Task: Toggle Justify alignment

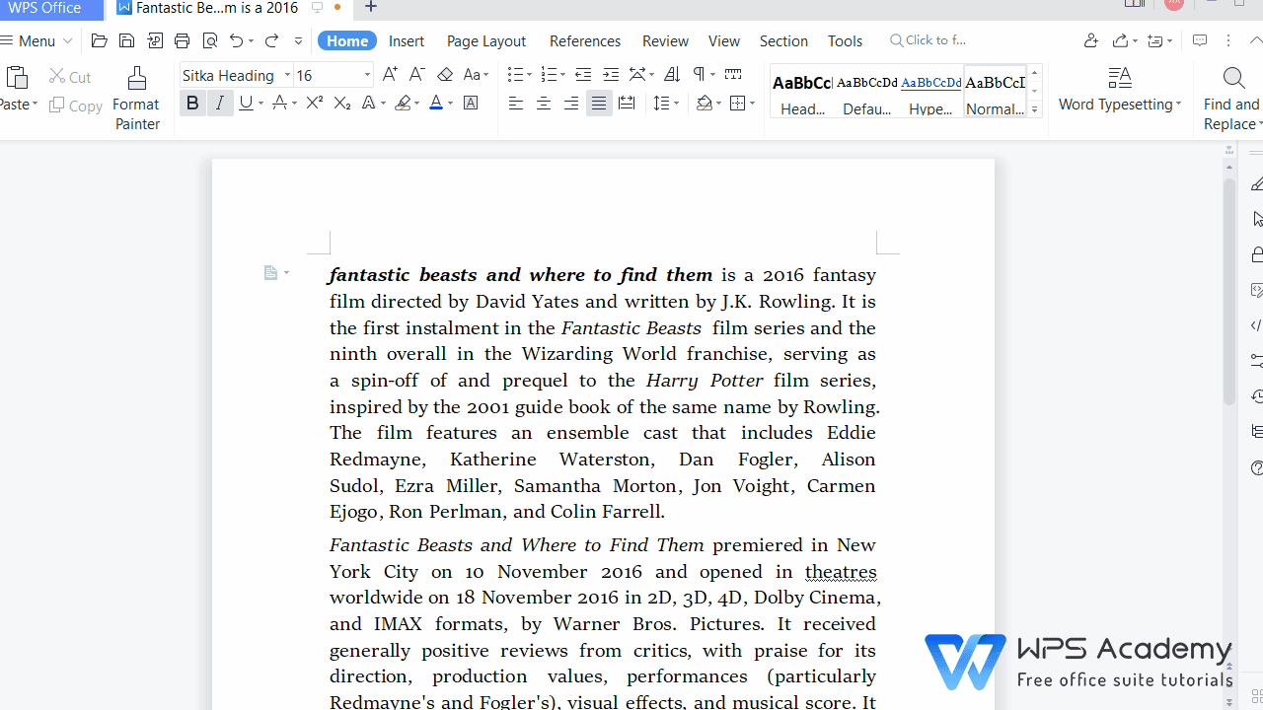Action: (x=599, y=103)
